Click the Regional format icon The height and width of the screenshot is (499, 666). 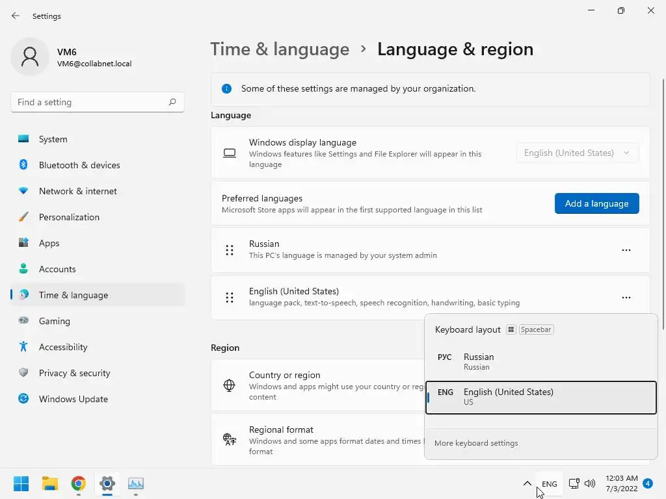[x=230, y=440]
